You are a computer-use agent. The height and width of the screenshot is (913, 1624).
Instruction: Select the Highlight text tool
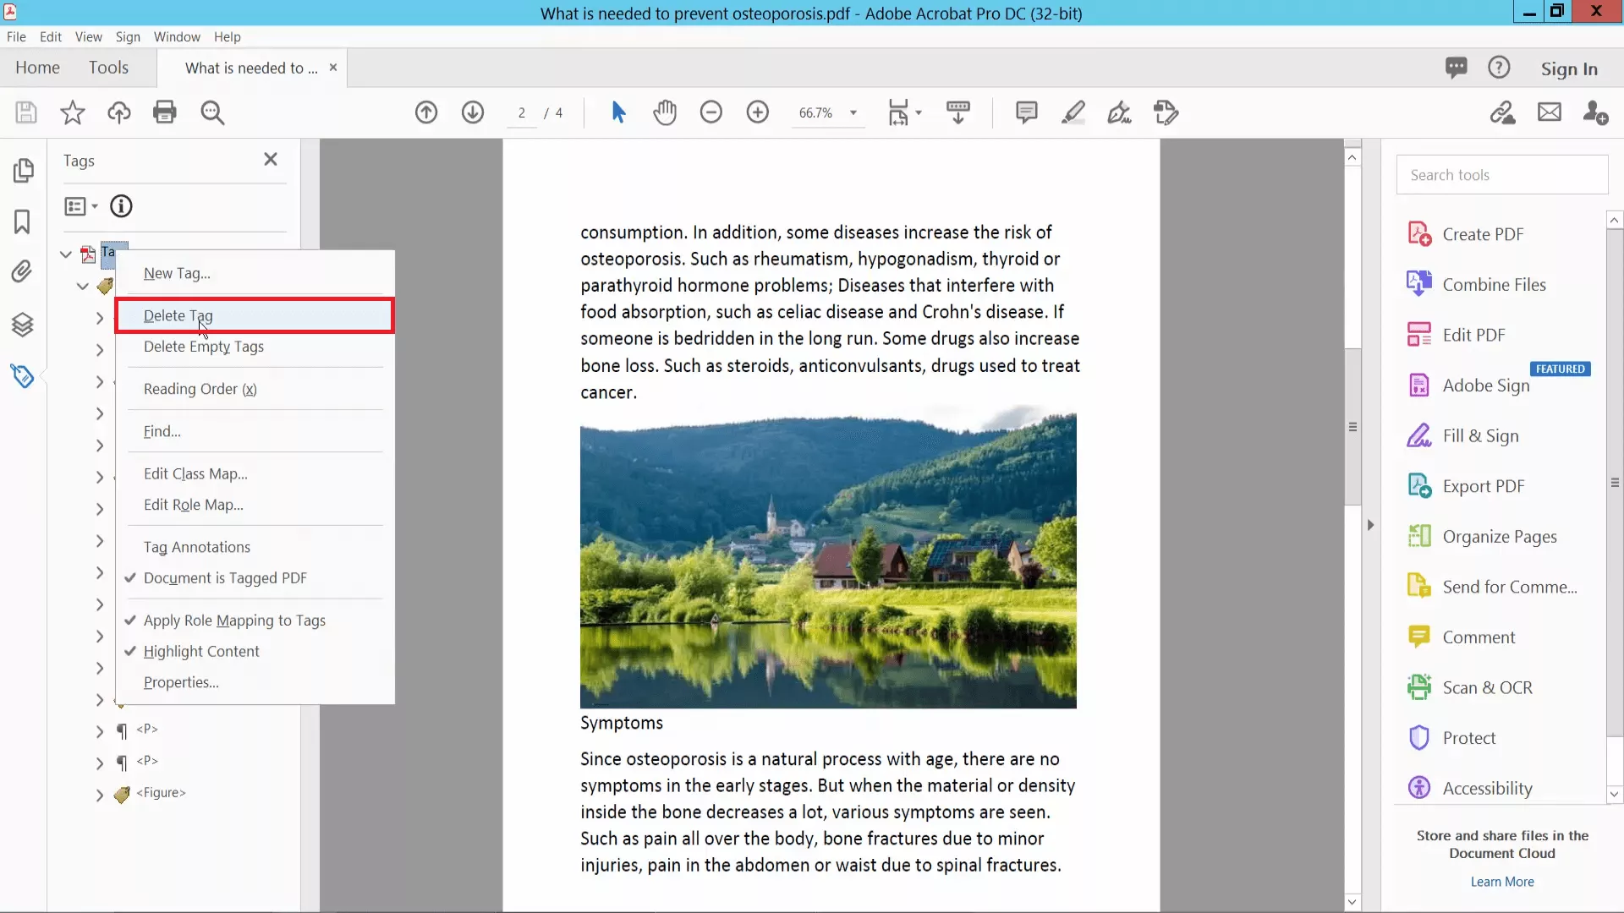click(1073, 112)
